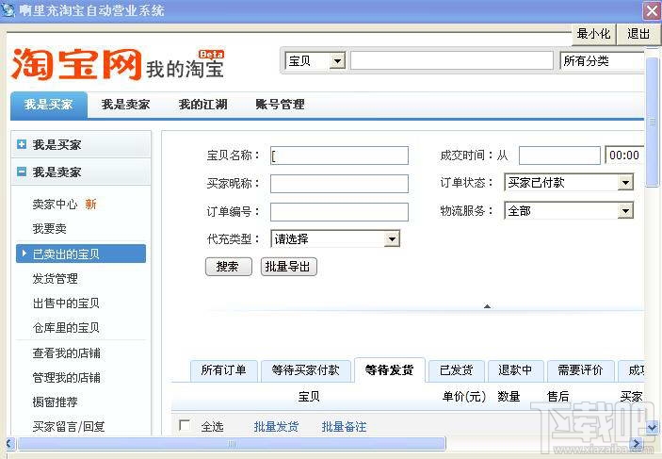Viewport: 662px width, 459px height.
Task: Select the 退款中 order tab
Action: pyautogui.click(x=515, y=370)
